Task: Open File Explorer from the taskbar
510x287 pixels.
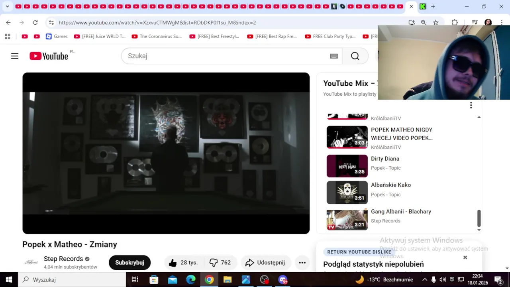Action: 227,280
